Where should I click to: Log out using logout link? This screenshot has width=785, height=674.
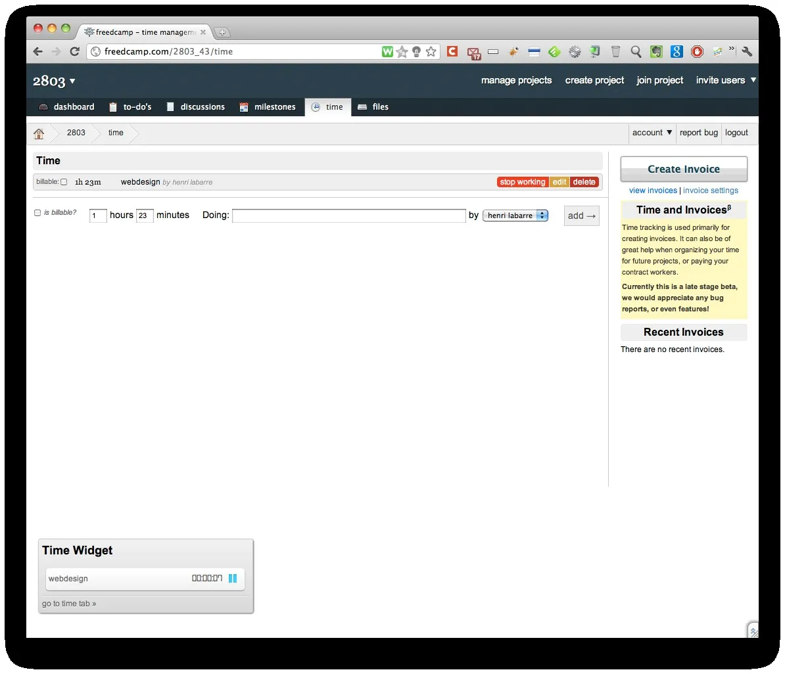[736, 133]
